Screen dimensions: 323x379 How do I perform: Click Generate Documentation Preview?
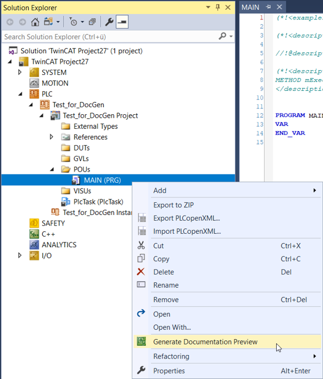tap(227, 342)
